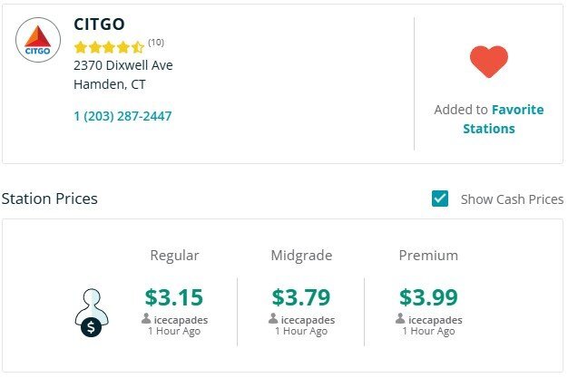Open icecapades profile under Premium price
This screenshot has width=568, height=378.
coord(435,320)
